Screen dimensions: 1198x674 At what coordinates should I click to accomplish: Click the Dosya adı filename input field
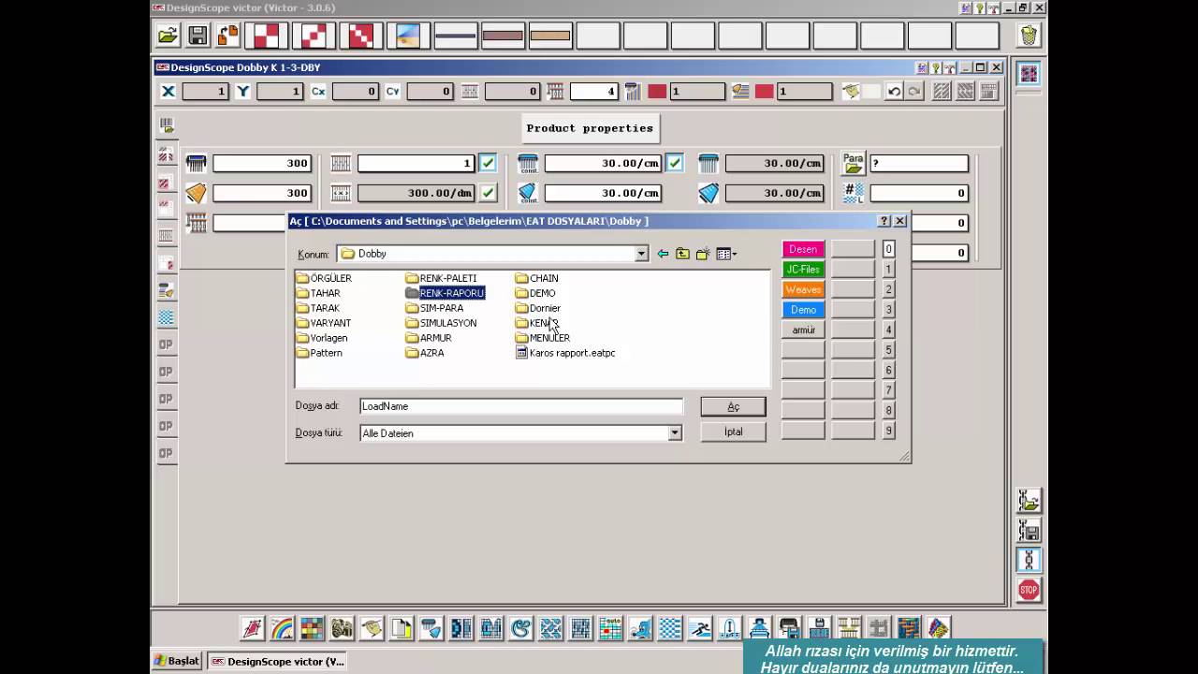coord(521,406)
